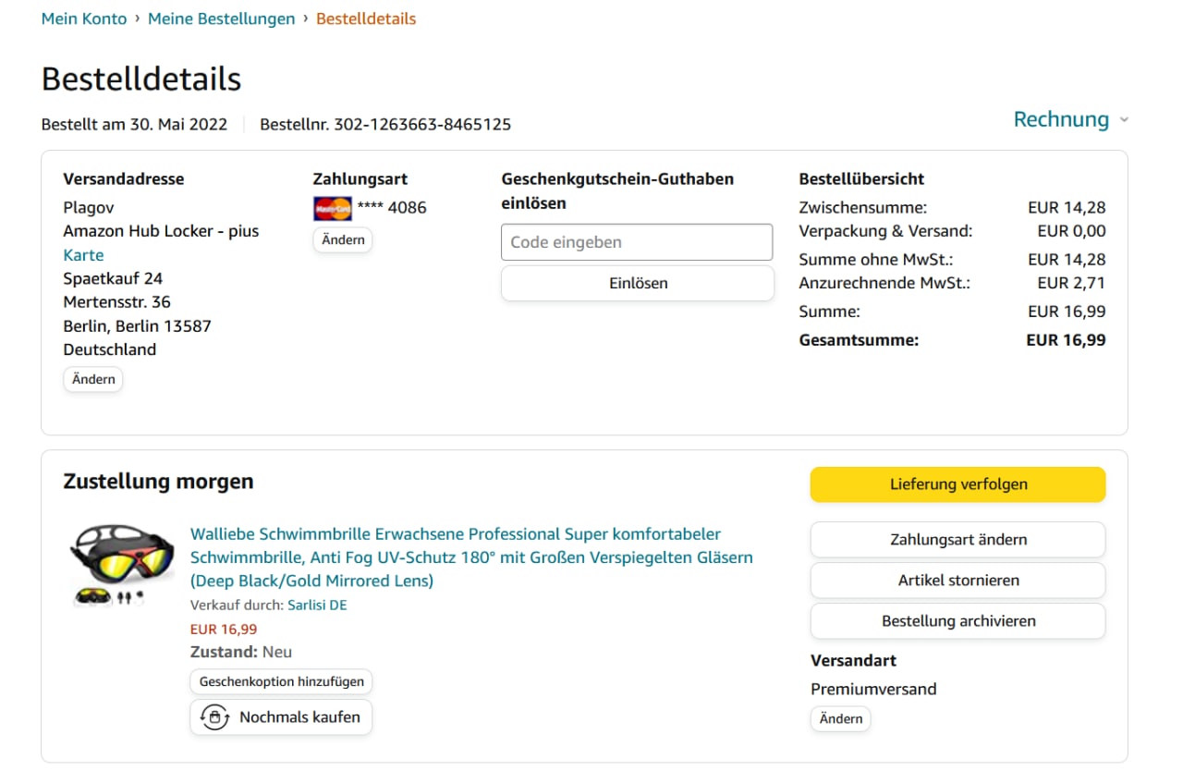Cancel item via Artikel stornieren
Screen dimensions: 1183x783
pos(958,581)
